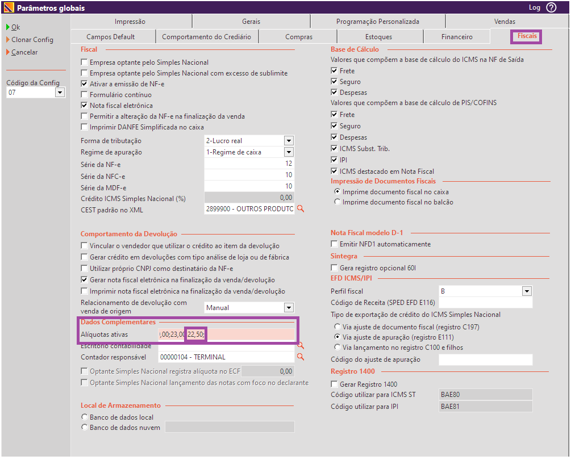Check Vincular o vendedor ao item da devolução
The height and width of the screenshot is (460, 571).
click(x=84, y=246)
